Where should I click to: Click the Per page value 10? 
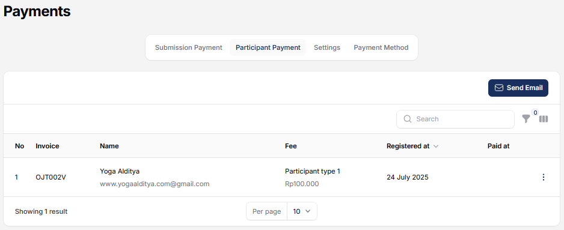[296, 211]
